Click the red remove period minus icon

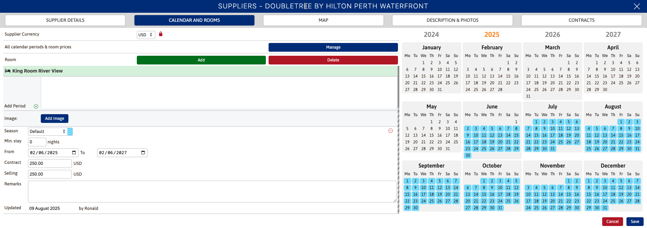point(391,131)
